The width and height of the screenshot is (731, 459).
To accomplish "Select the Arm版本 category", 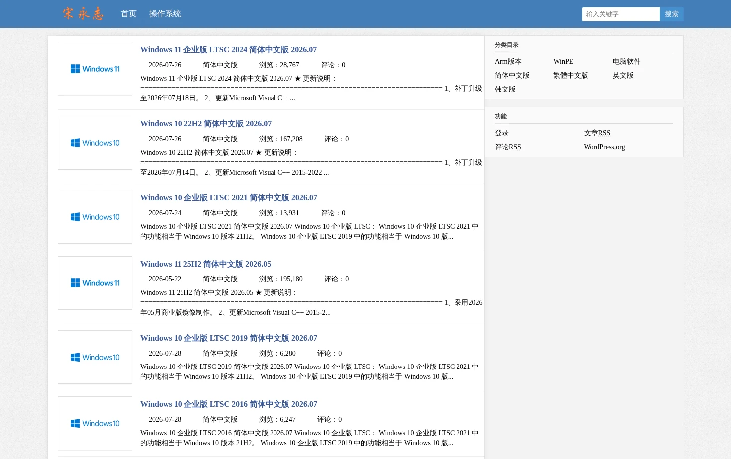I will click(x=508, y=62).
